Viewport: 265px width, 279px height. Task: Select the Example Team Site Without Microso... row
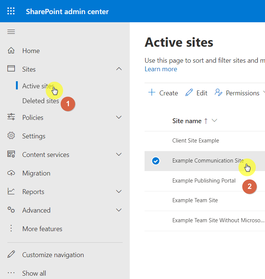click(205, 221)
